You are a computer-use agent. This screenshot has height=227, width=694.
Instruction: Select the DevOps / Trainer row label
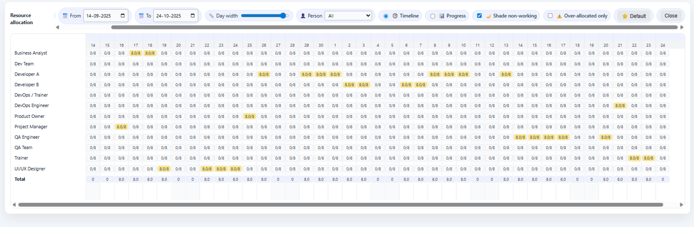tap(31, 95)
